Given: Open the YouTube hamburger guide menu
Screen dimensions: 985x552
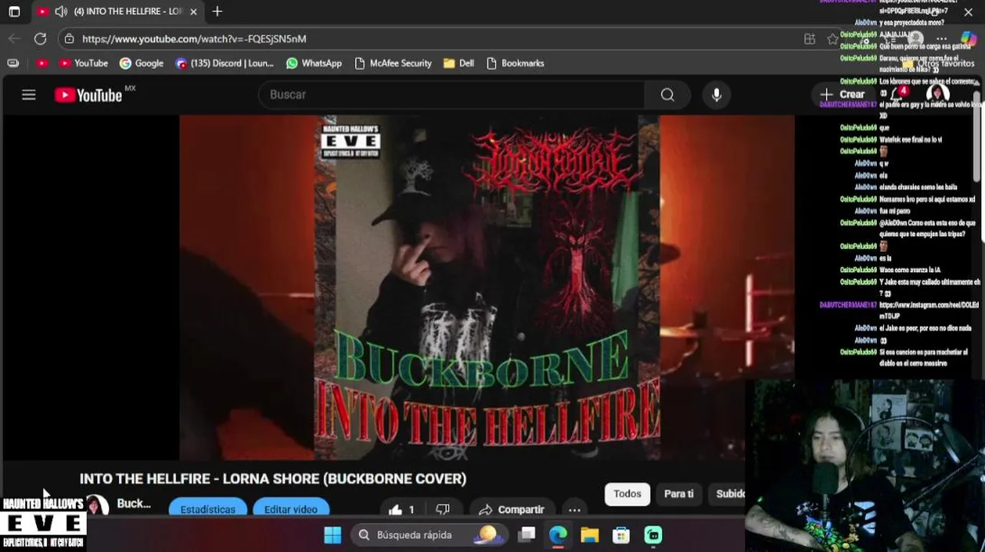Looking at the screenshot, I should point(28,95).
